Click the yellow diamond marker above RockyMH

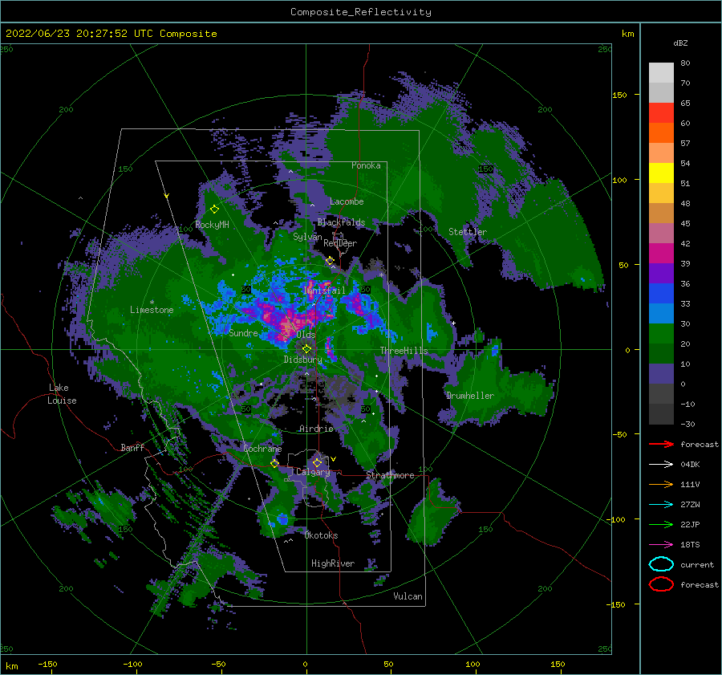(x=214, y=209)
